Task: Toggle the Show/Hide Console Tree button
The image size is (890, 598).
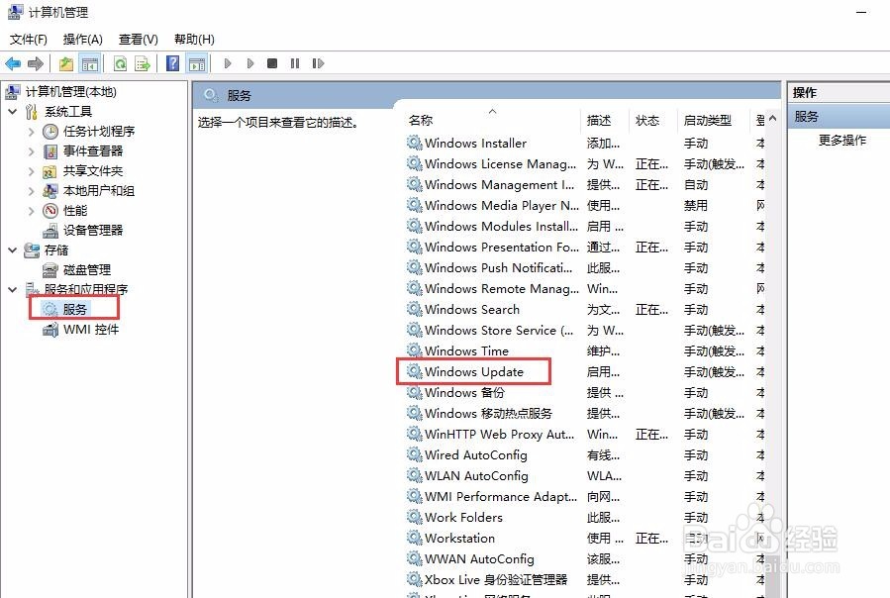Action: 90,63
